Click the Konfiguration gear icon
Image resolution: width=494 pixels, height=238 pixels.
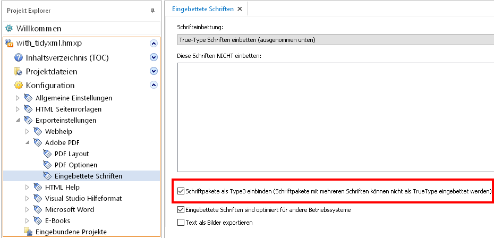(19, 85)
